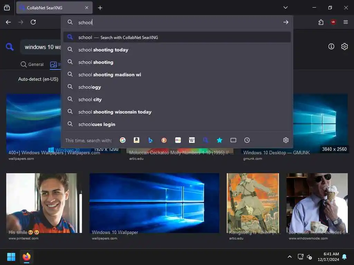Search this time with eBay
Image resolution: width=354 pixels, height=265 pixels.
tap(178, 140)
